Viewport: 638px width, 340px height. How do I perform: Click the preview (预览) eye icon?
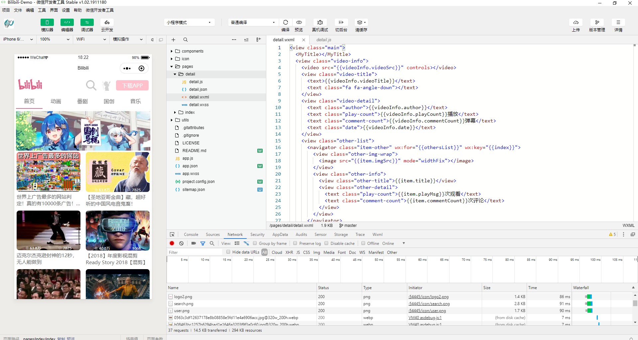[299, 22]
